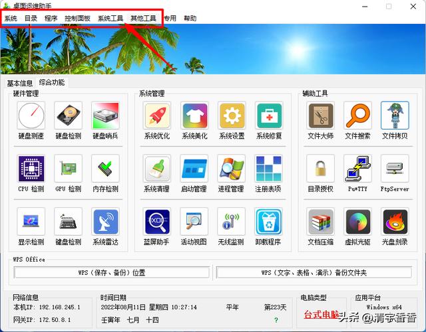426x332 pixels.
Task: Open the 专用 menu
Action: (170, 18)
